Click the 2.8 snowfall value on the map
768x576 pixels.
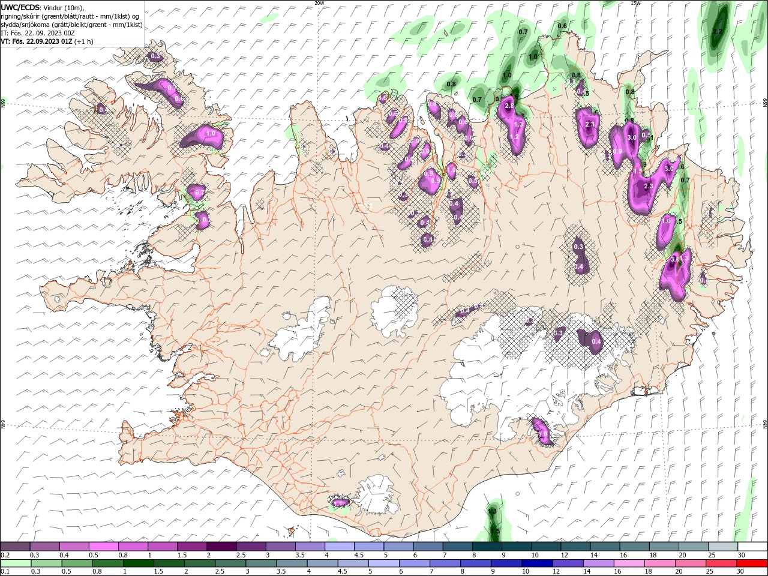509,106
